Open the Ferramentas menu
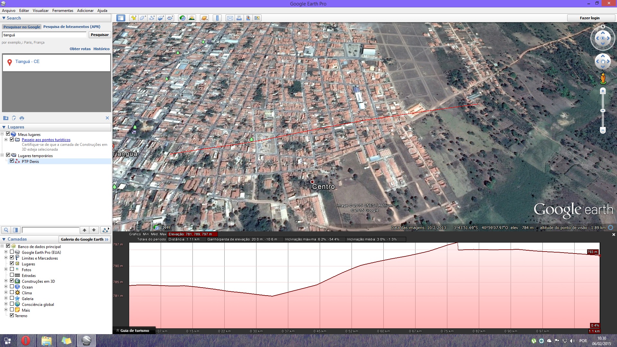 63,11
